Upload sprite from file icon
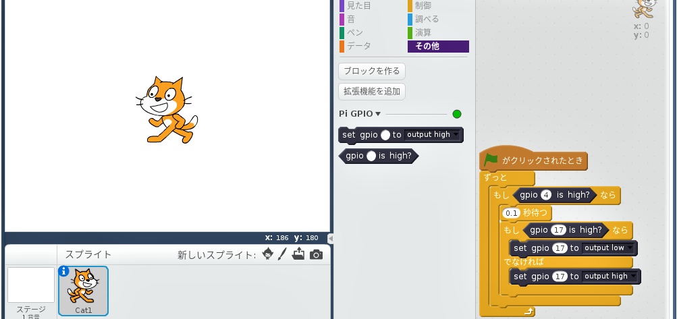 [x=298, y=254]
